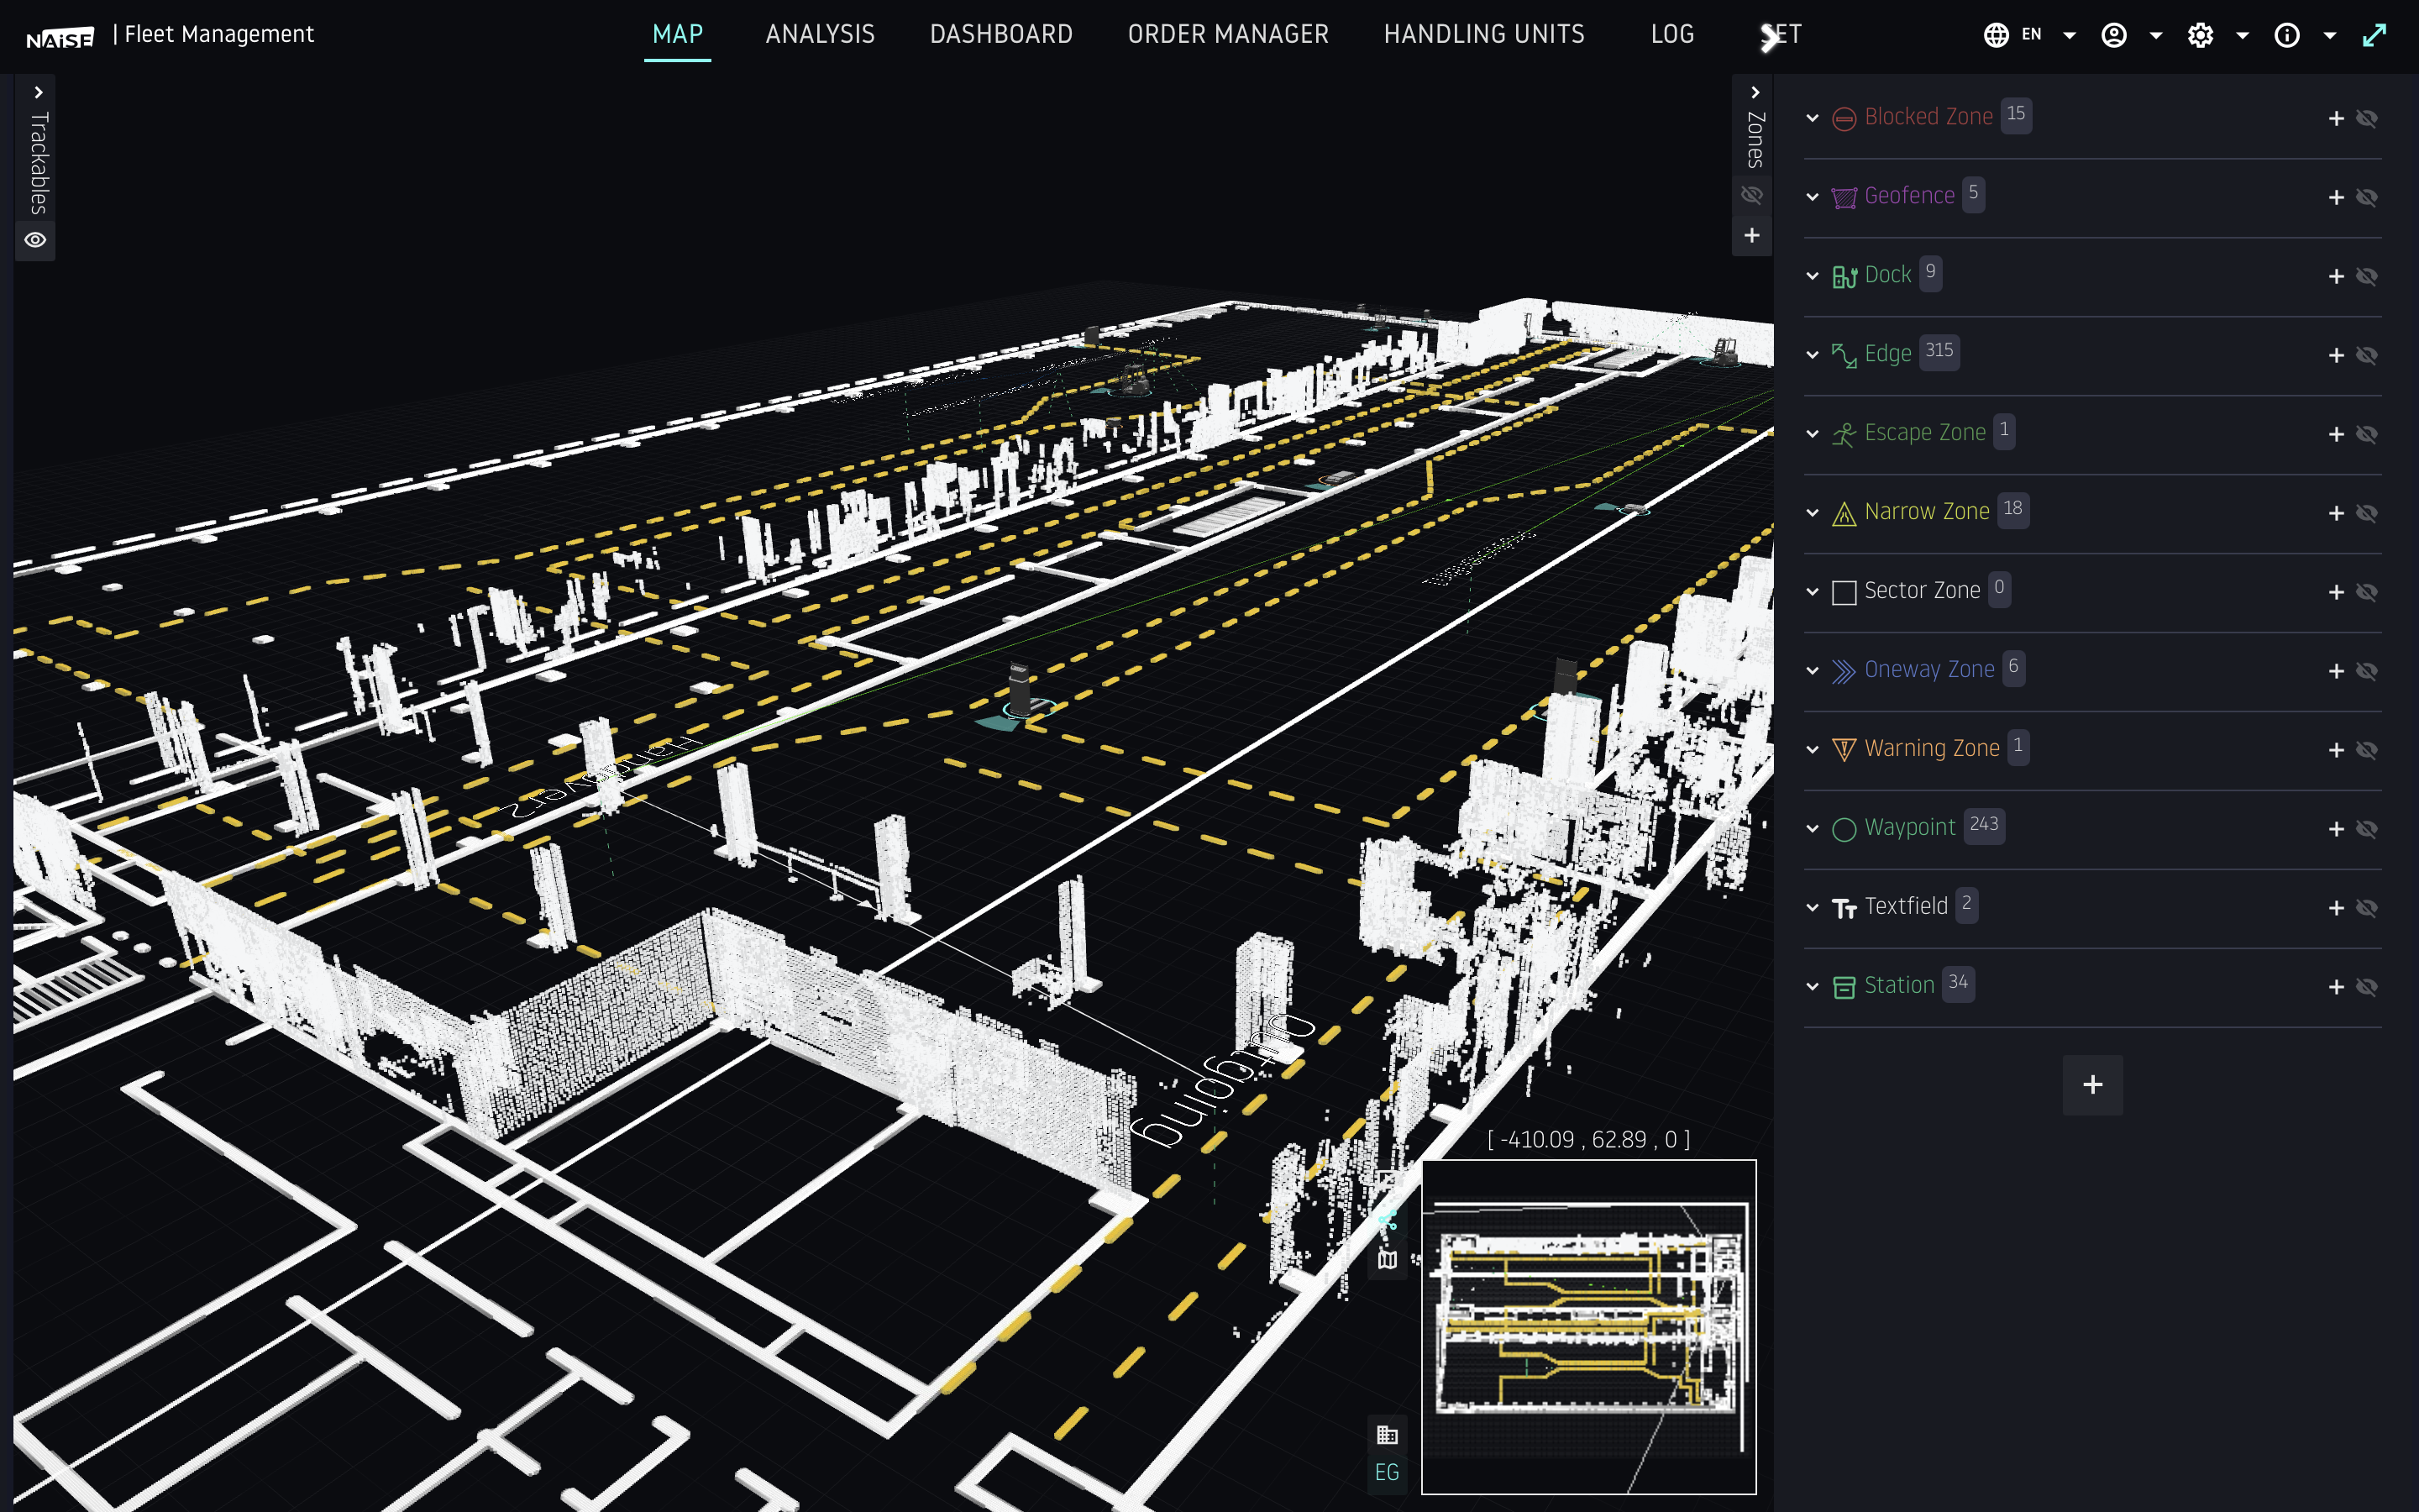This screenshot has width=2419, height=1512.
Task: Click the minimap overview thumbnail
Action: 1588,1326
